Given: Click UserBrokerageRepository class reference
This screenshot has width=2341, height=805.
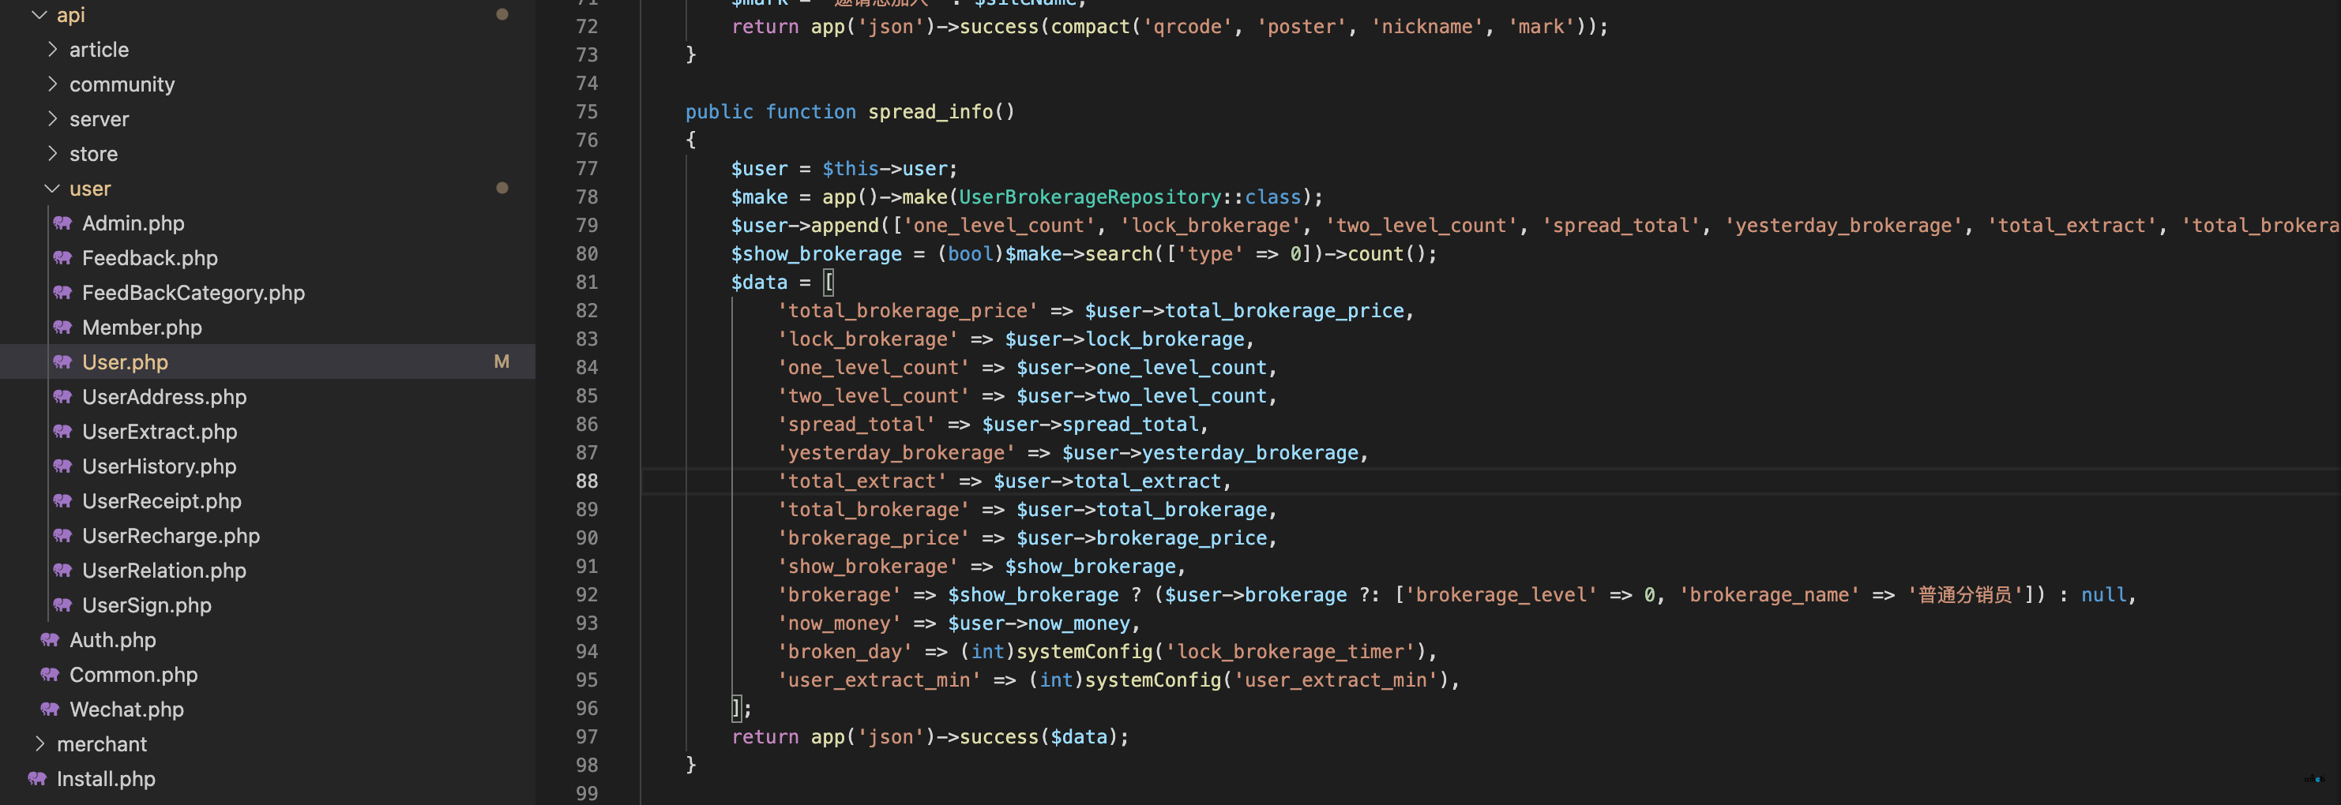Looking at the screenshot, I should tap(1091, 197).
